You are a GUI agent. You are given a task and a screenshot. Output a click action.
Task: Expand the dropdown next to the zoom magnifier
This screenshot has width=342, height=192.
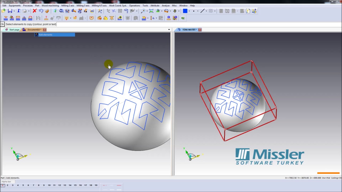pos(147,11)
